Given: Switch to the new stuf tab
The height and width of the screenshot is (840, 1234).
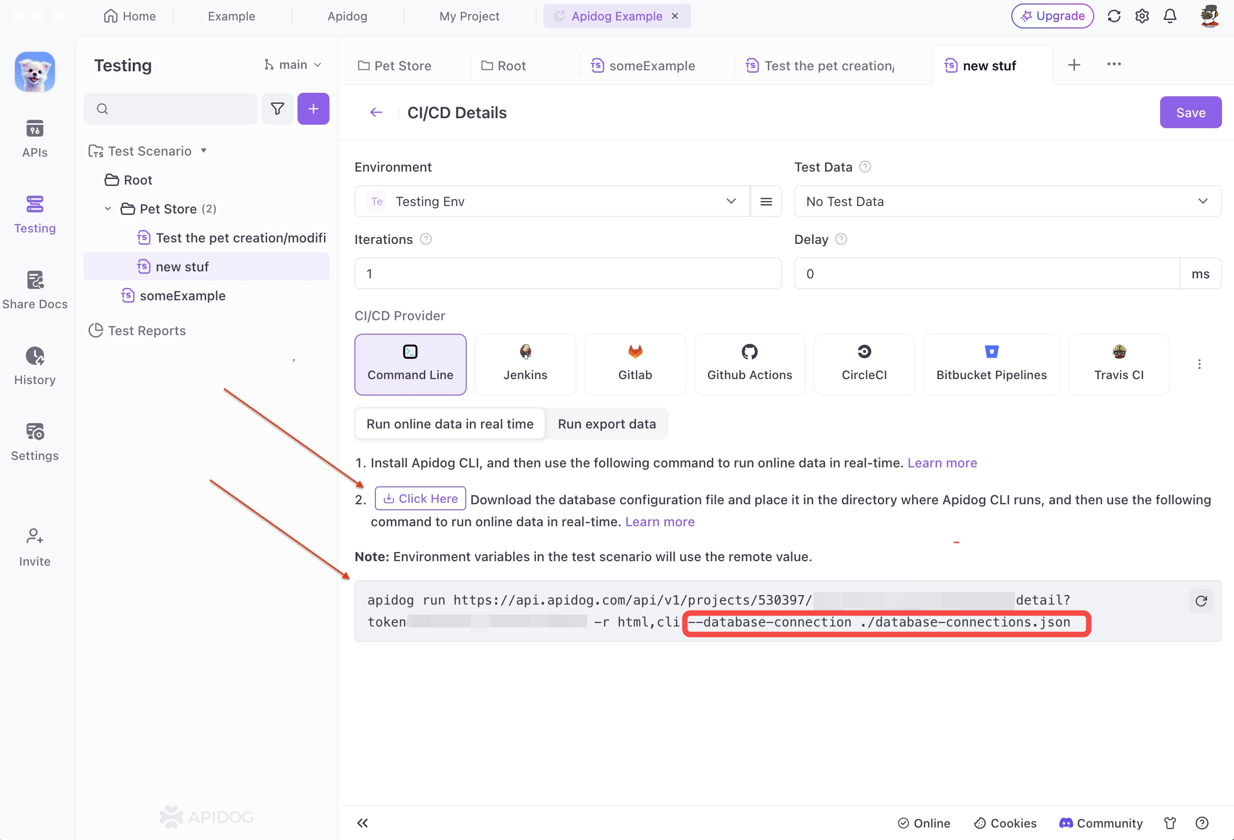Looking at the screenshot, I should click(x=981, y=66).
